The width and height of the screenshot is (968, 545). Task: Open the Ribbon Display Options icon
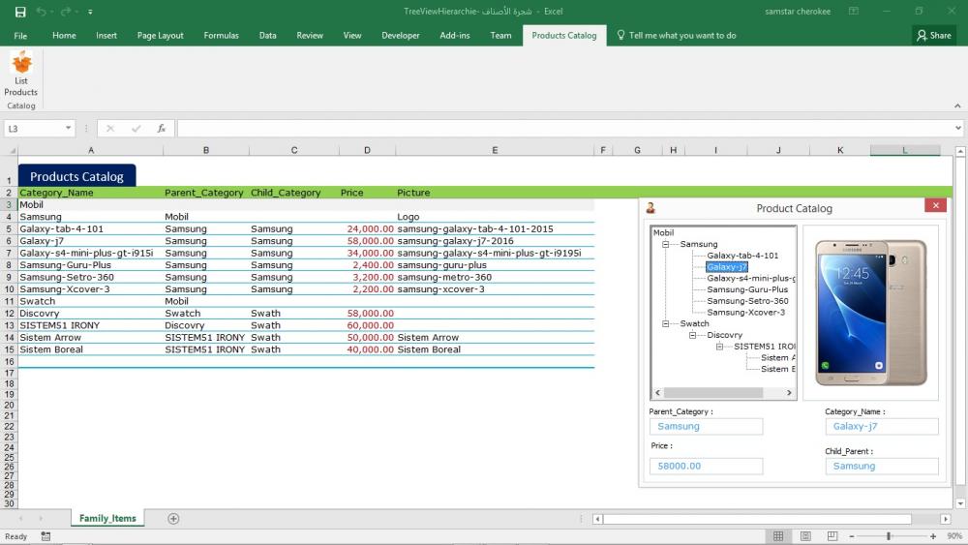(854, 11)
